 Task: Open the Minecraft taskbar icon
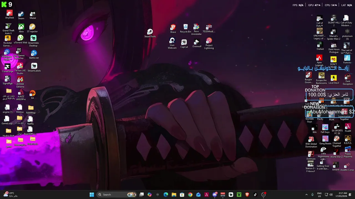tap(239, 195)
